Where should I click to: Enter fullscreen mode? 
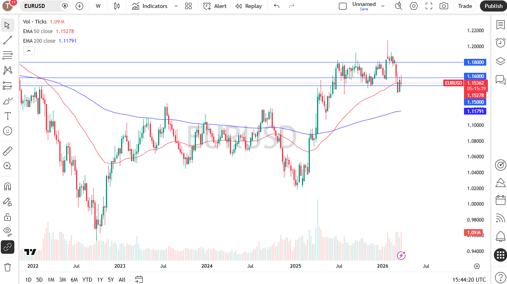(429, 6)
